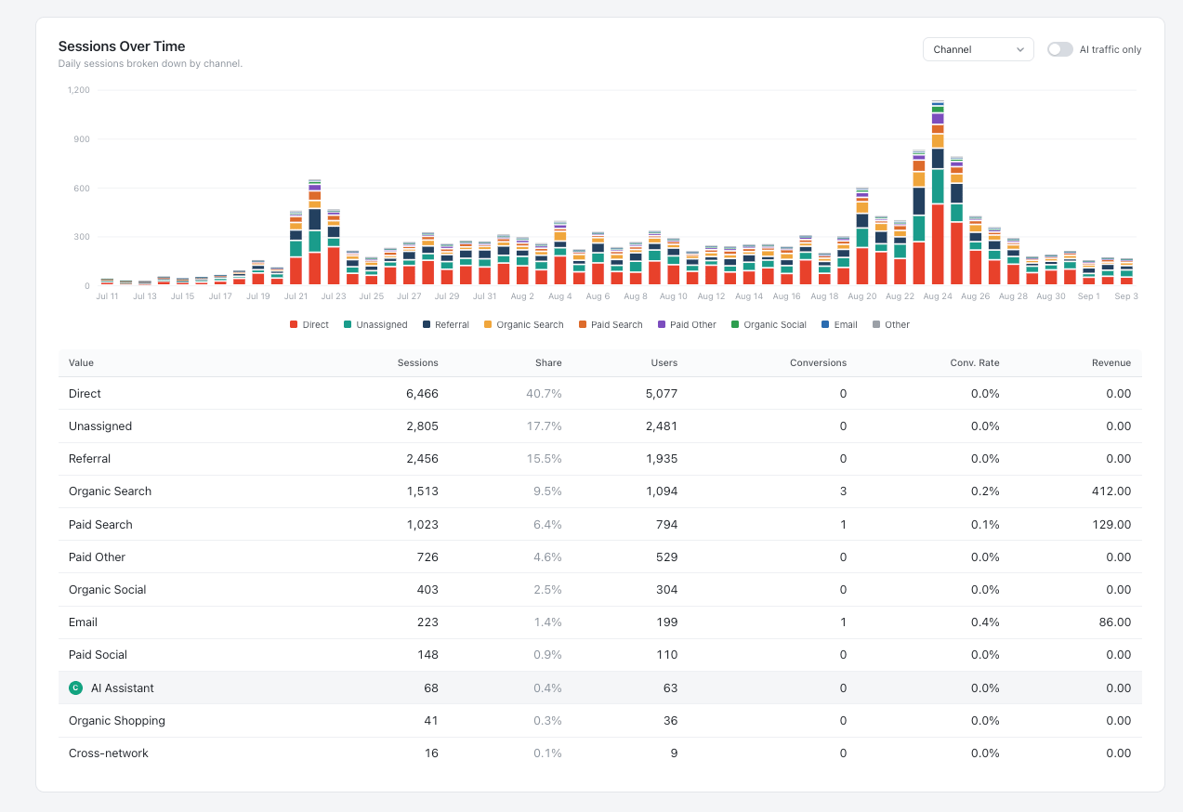
Task: Click AI Assistant sessions value 68
Action: coord(431,688)
